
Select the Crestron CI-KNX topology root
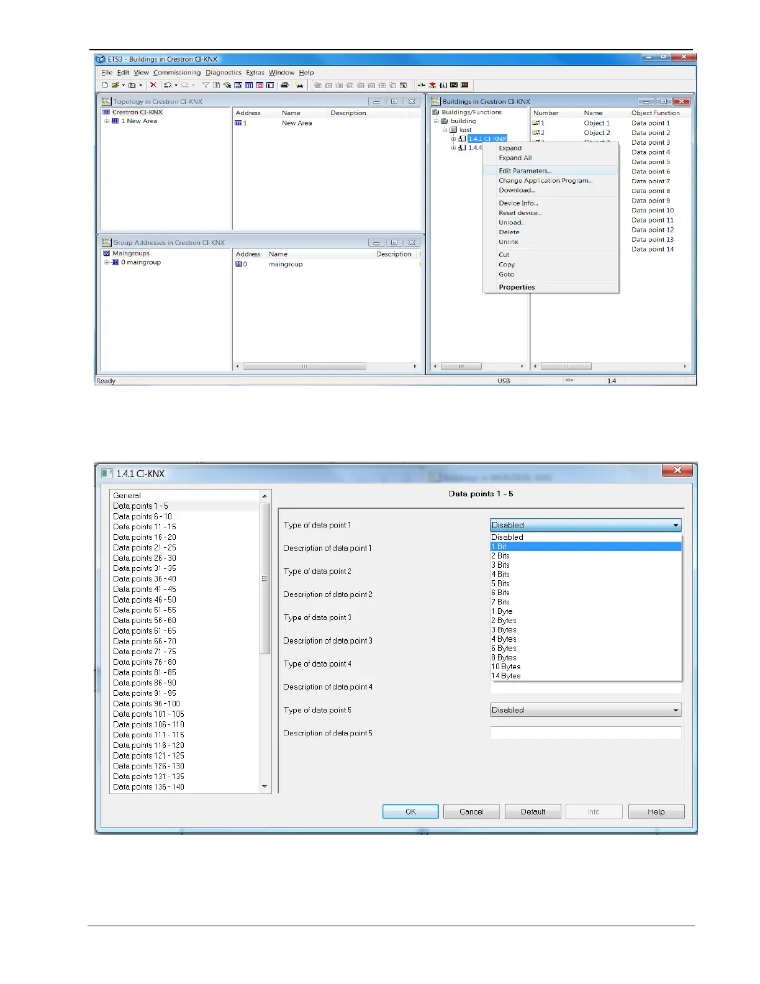137,112
